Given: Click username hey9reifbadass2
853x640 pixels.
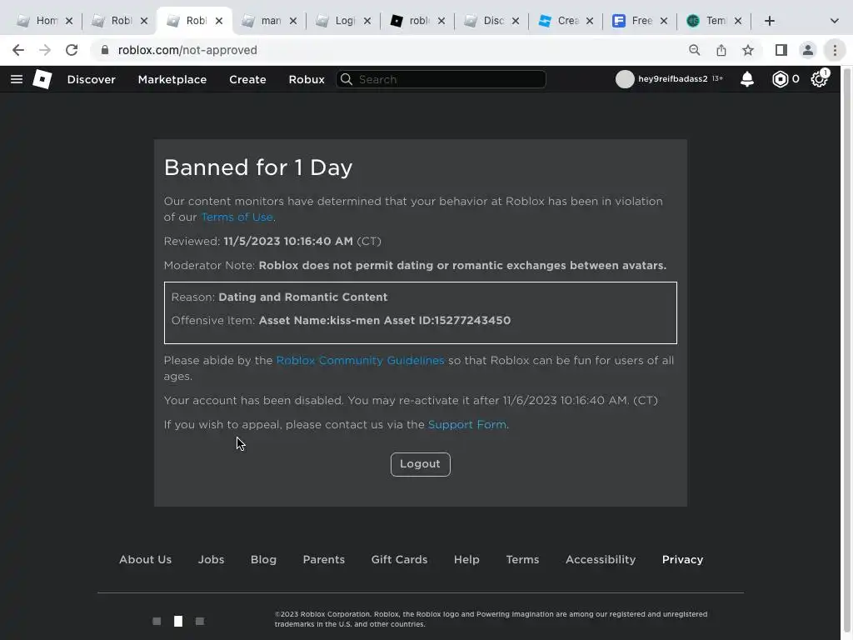Looking at the screenshot, I should (673, 79).
